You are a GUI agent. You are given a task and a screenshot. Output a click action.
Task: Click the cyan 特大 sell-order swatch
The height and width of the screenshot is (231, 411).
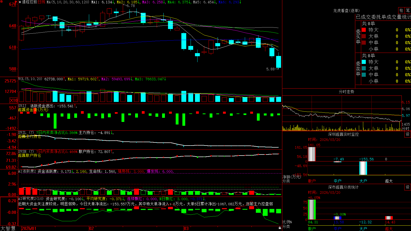[x=364, y=62]
